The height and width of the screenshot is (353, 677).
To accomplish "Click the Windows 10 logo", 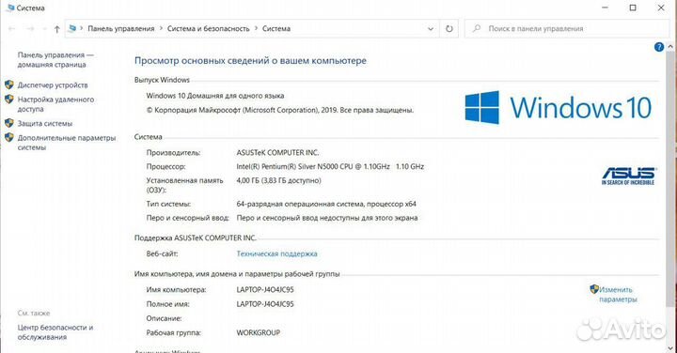I will [x=559, y=107].
